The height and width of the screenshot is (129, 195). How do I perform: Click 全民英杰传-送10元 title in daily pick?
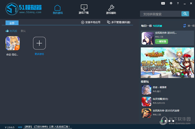tap(166, 33)
